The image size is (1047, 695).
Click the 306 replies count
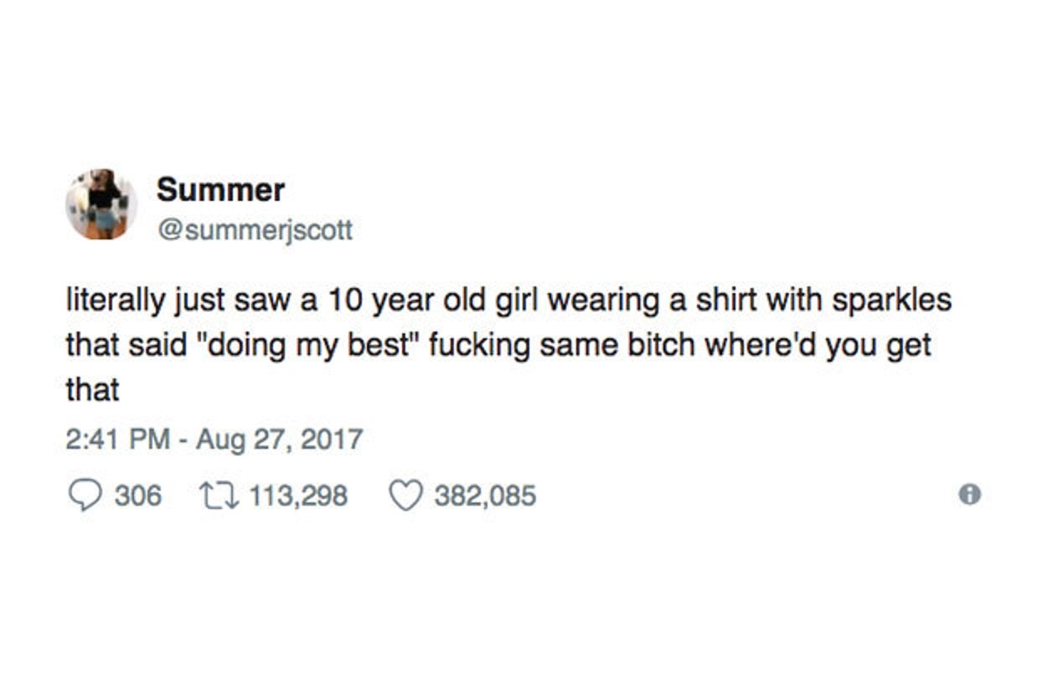(138, 496)
